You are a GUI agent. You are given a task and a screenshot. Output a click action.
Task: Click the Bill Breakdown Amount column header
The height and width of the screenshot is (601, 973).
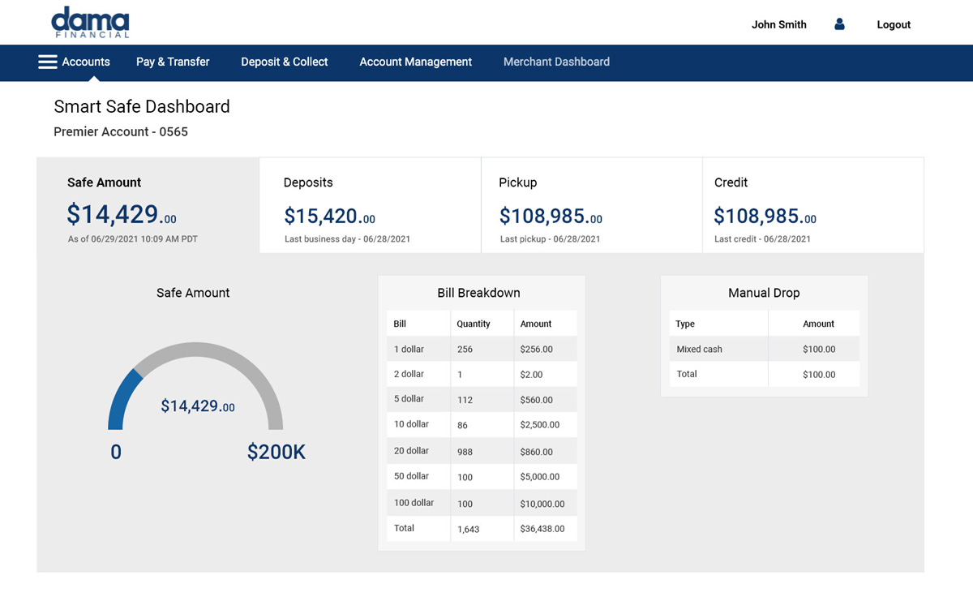[x=536, y=324]
